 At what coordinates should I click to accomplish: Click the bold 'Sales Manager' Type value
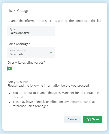[20, 33]
